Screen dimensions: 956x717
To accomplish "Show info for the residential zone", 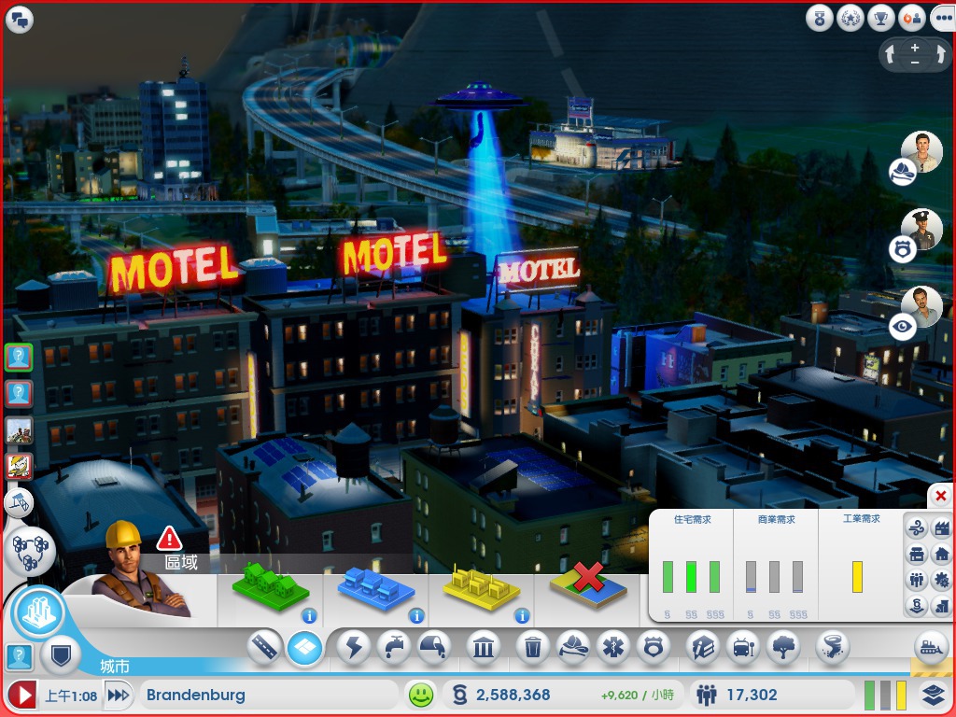I will tap(310, 616).
